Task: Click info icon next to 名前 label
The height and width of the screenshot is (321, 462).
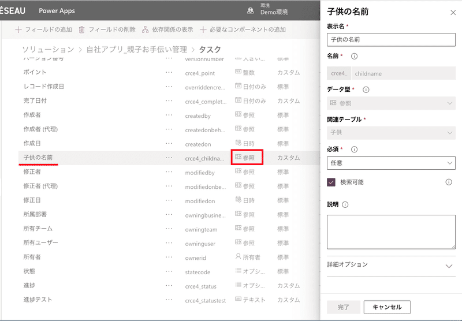Action: (x=354, y=56)
